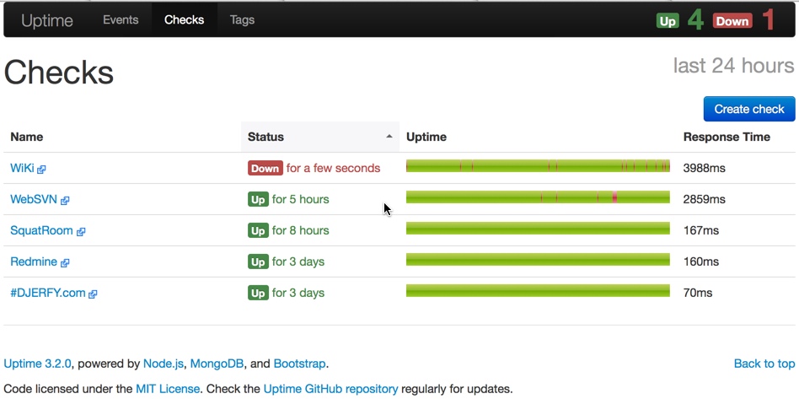Open the SquatRoom external link icon
The image size is (799, 399).
(81, 232)
